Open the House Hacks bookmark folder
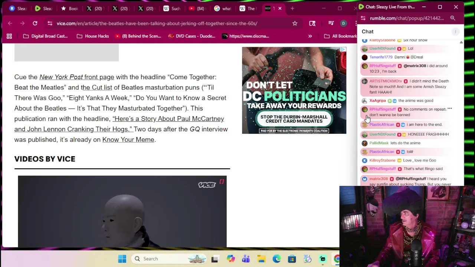This screenshot has width=475, height=267. 93,36
